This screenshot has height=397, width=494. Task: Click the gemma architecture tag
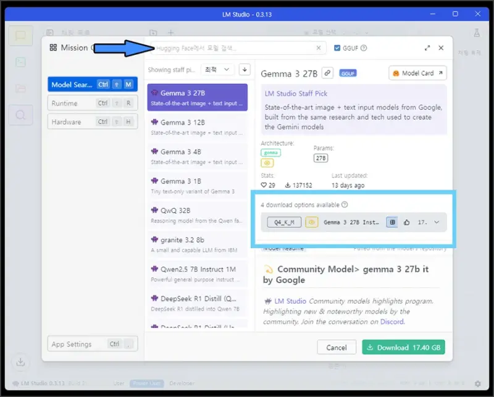tap(270, 153)
